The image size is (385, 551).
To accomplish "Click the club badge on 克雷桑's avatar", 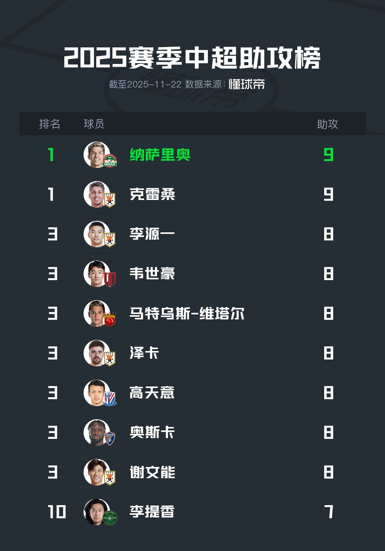I will pos(110,200).
